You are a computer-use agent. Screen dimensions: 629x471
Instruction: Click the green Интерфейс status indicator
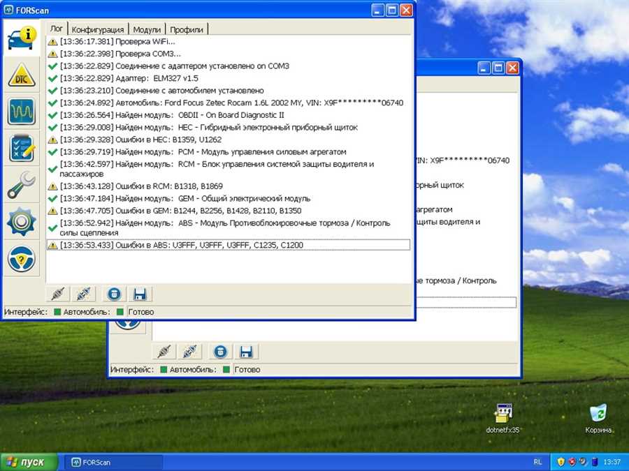pyautogui.click(x=57, y=312)
